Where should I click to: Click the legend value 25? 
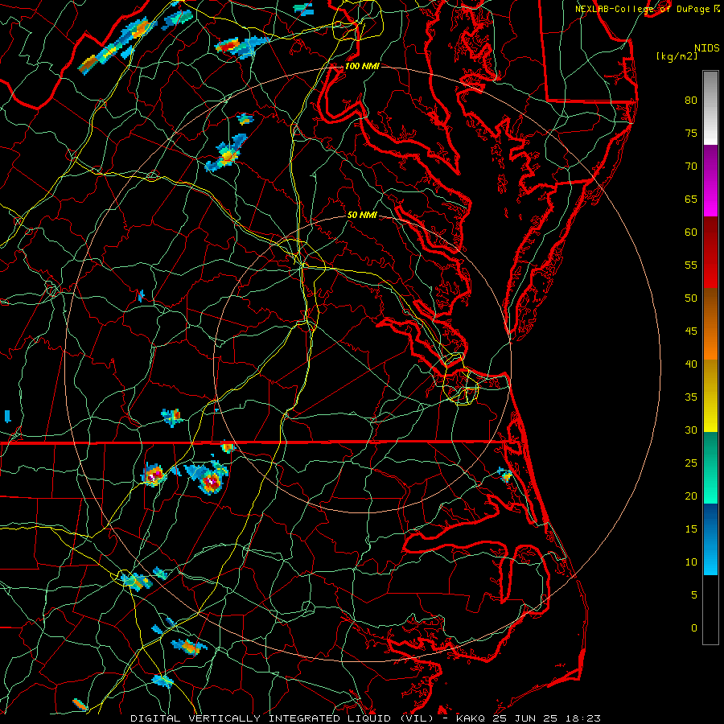(691, 463)
